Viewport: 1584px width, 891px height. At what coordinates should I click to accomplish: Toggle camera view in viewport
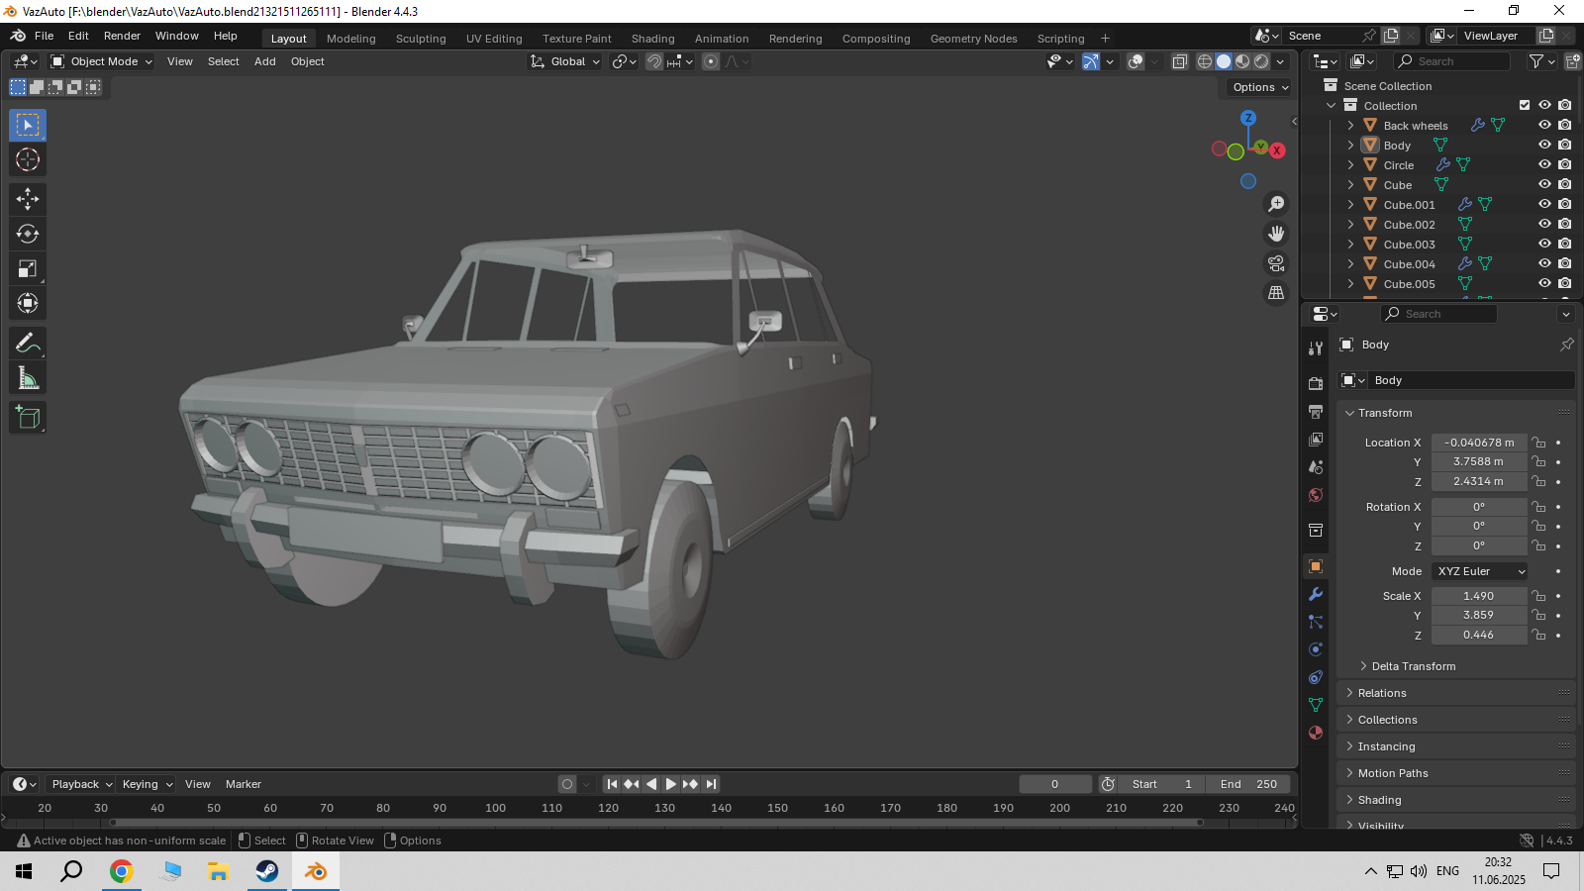pyautogui.click(x=1276, y=263)
